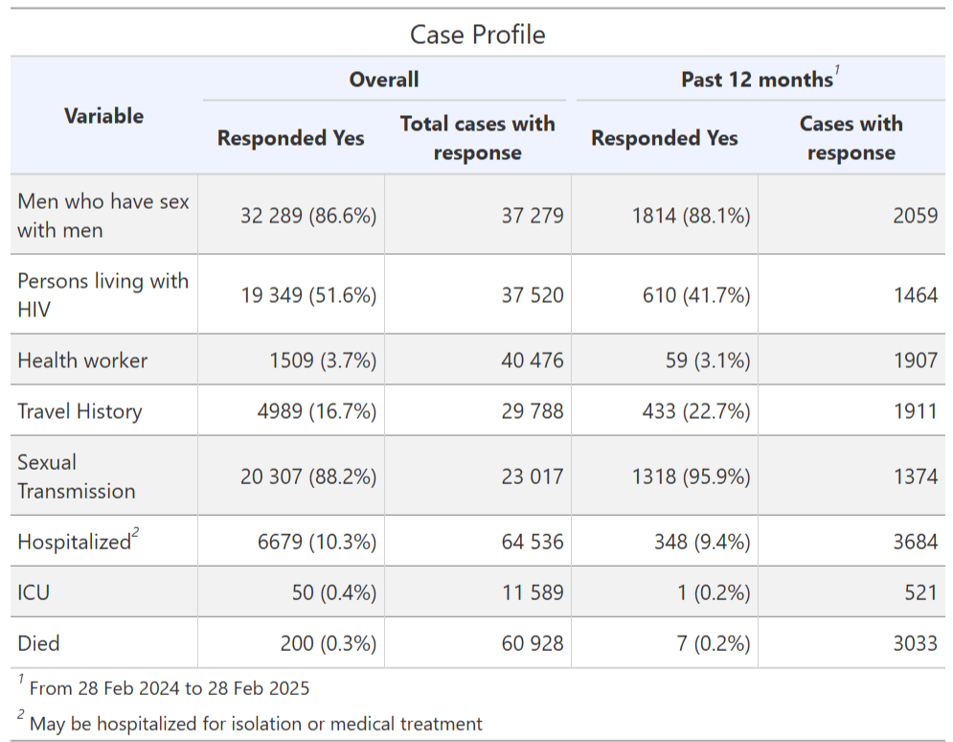The image size is (953, 742).
Task: Click the Case Profile table title
Action: 477,35
